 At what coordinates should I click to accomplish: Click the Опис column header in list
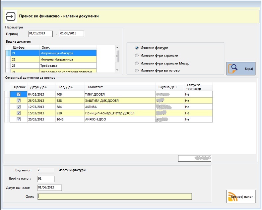click(68, 48)
